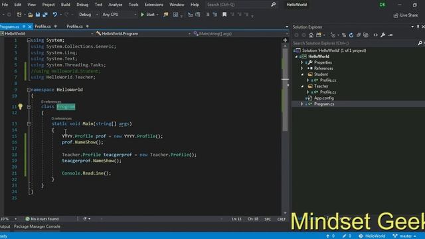Click the DK account badge

[x=382, y=5]
